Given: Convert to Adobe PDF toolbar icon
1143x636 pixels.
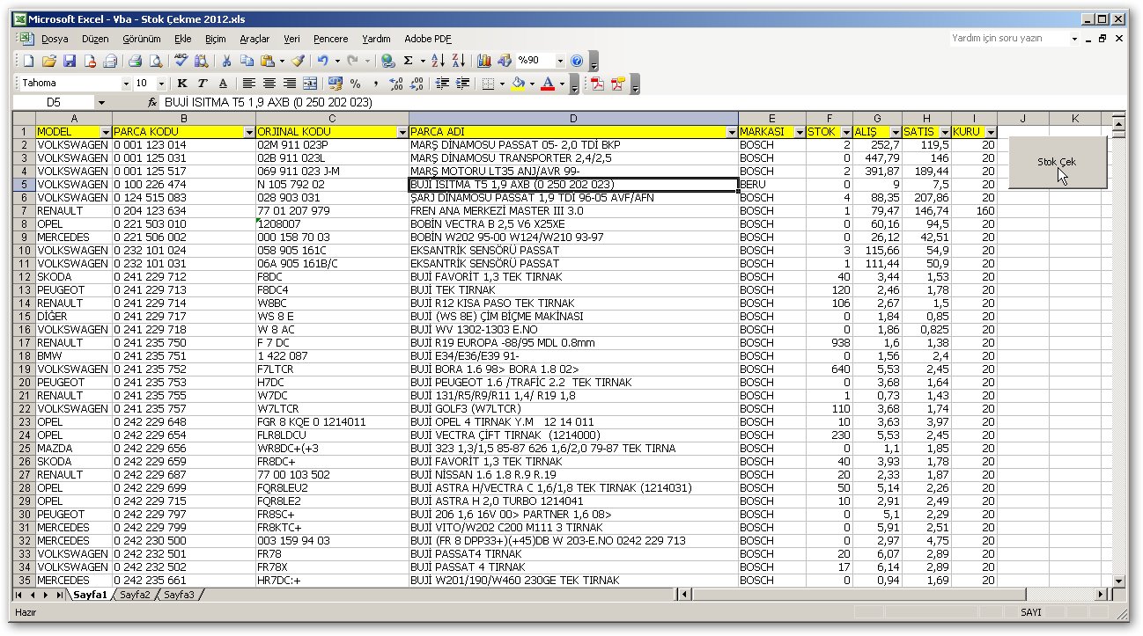Looking at the screenshot, I should [x=598, y=84].
